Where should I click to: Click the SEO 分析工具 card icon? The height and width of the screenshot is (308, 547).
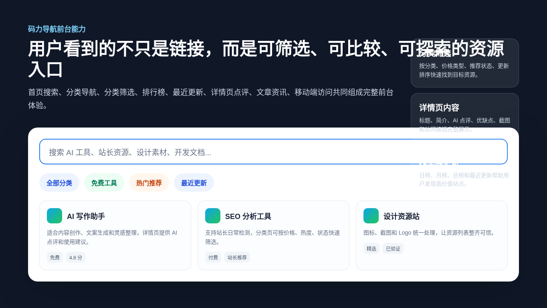213,216
